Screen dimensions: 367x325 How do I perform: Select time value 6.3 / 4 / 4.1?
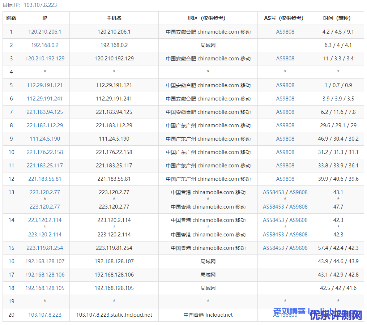click(338, 45)
